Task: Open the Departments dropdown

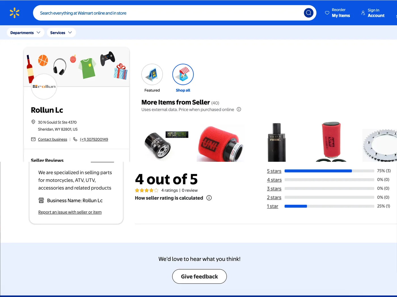Action: tap(25, 33)
